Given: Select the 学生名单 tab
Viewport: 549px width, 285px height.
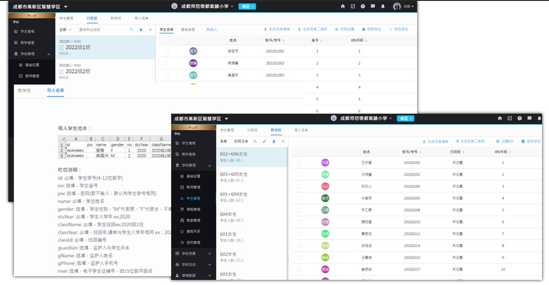Looking at the screenshot, I should (166, 30).
